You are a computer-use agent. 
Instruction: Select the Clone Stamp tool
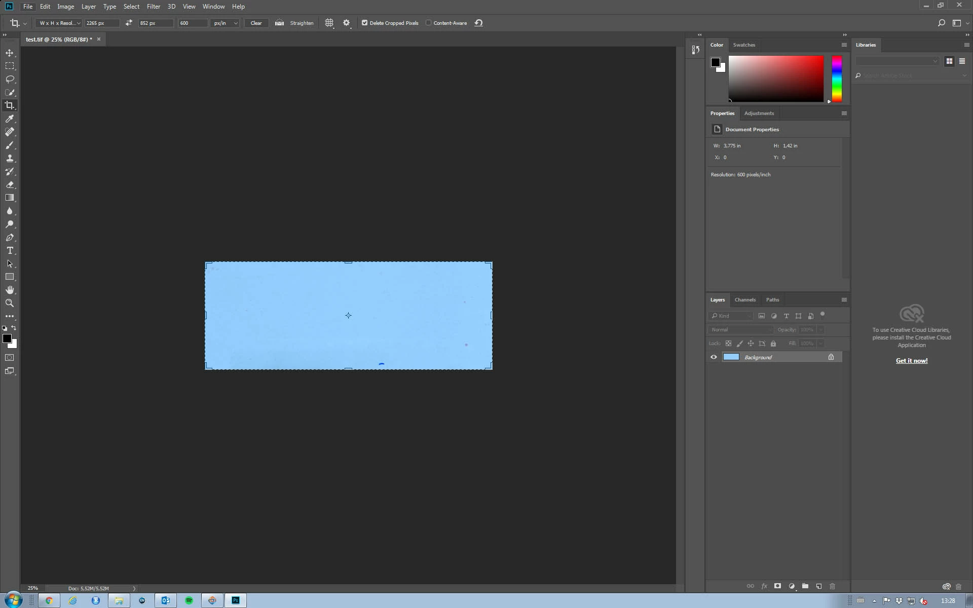(x=10, y=158)
